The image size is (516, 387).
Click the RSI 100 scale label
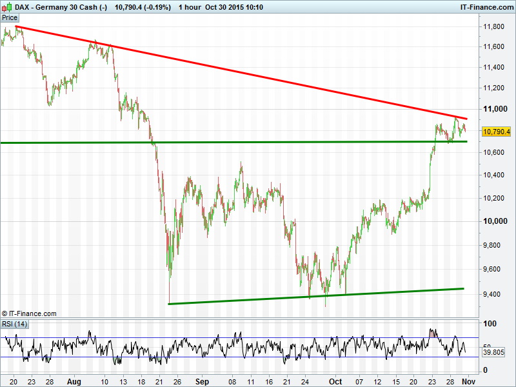[490, 324]
